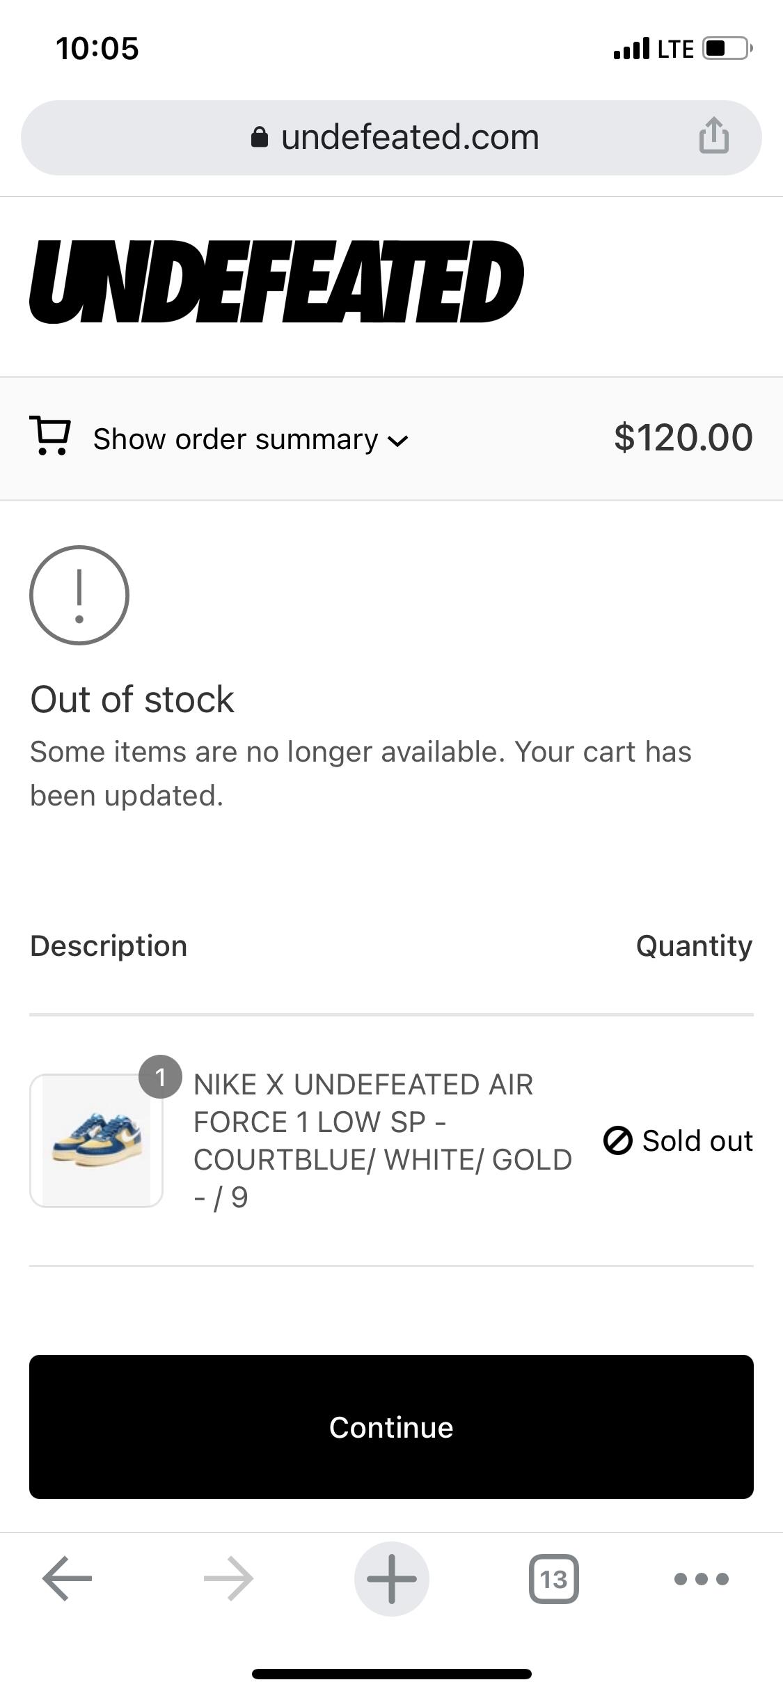The height and width of the screenshot is (1696, 783).
Task: Tap the Air Force 1 product thumbnail
Action: [97, 1140]
